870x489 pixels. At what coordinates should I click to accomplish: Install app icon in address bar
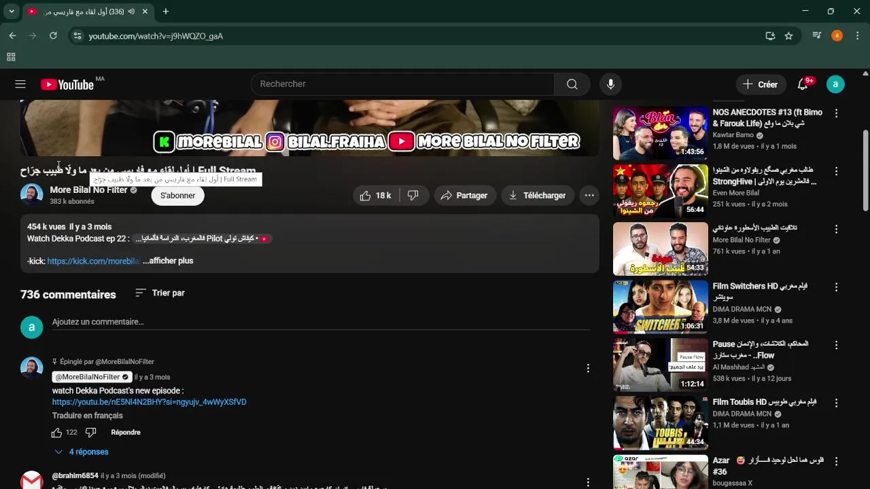coord(770,36)
